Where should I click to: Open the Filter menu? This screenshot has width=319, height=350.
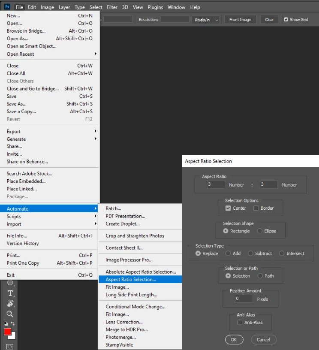pyautogui.click(x=112, y=7)
